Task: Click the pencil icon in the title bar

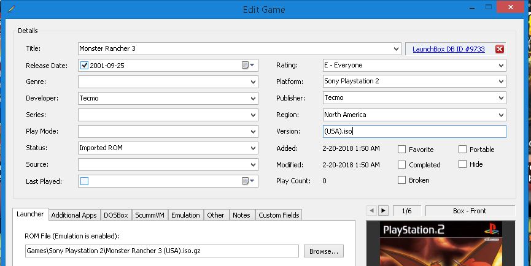Action: (11, 9)
